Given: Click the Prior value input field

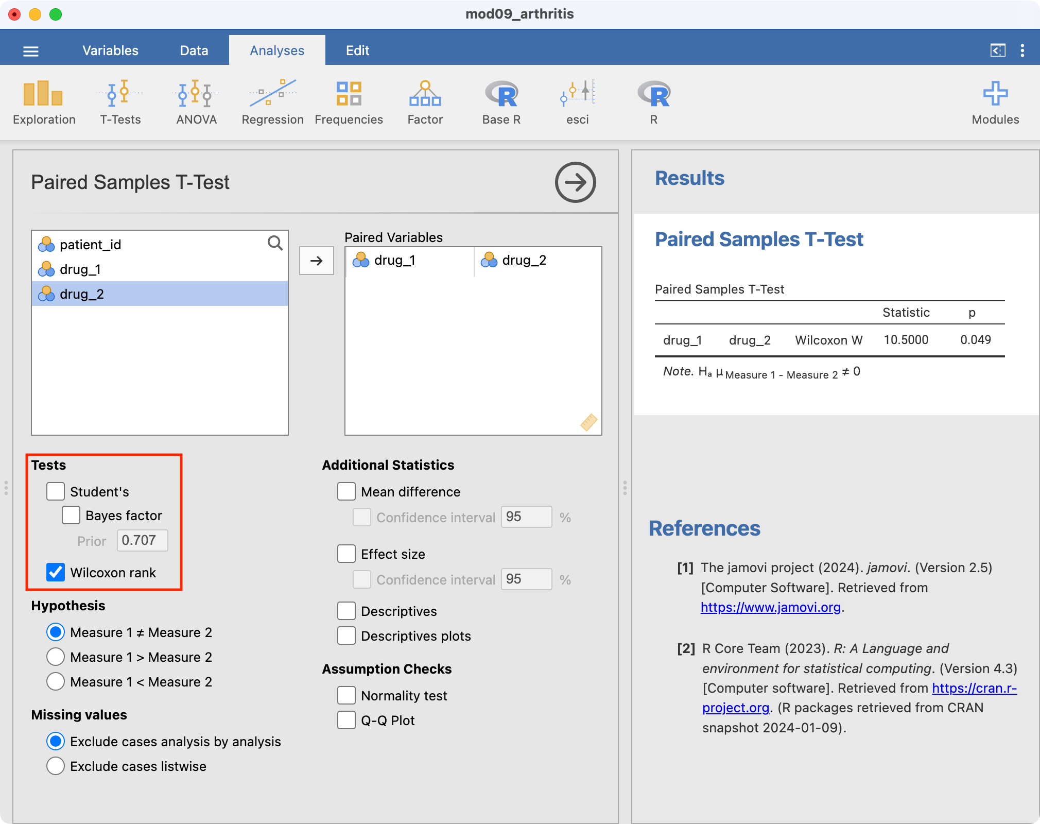Looking at the screenshot, I should point(142,540).
